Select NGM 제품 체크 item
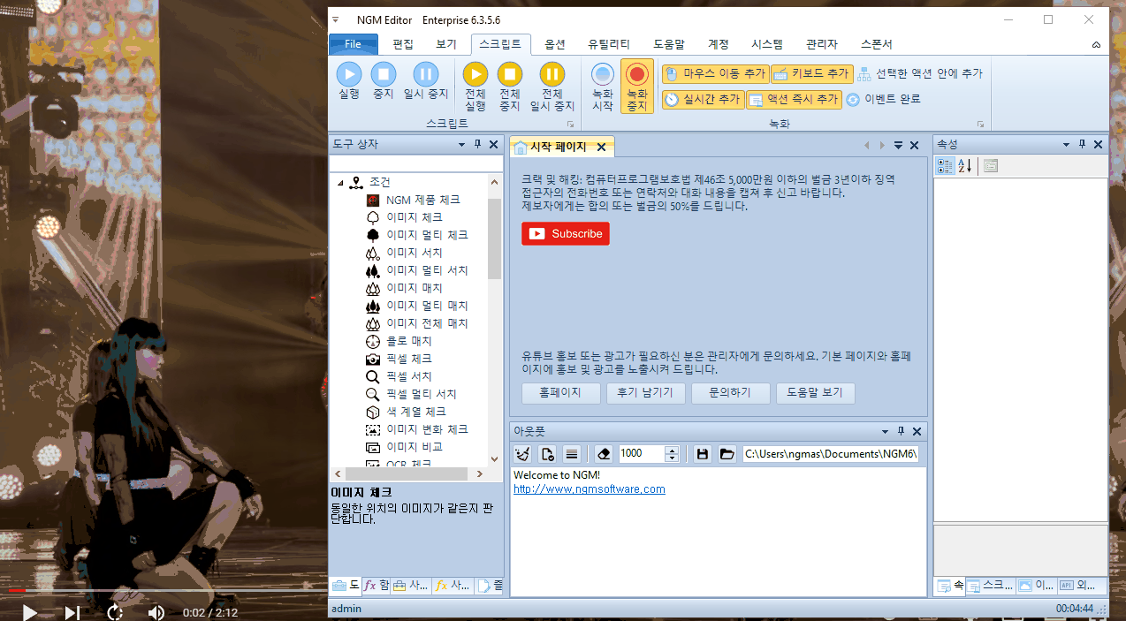The image size is (1126, 621). point(422,200)
